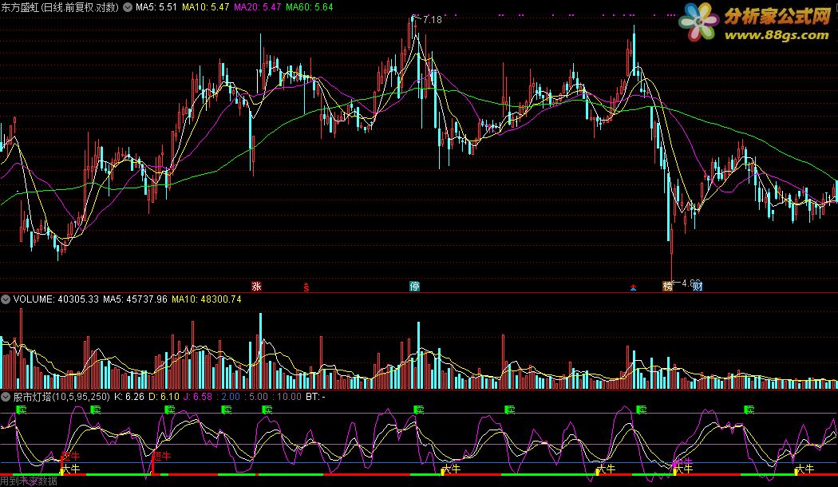The width and height of the screenshot is (838, 487).
Task: Click the 5.00 level value
Action: point(259,397)
